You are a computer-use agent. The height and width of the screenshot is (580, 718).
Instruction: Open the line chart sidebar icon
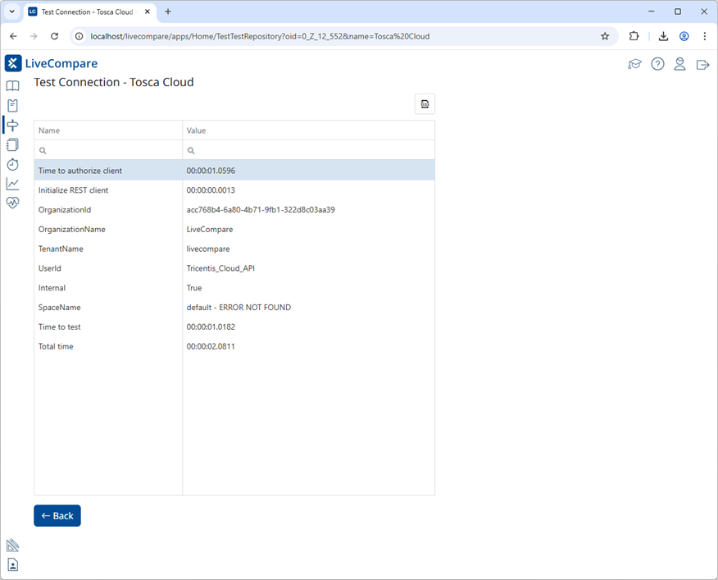[x=12, y=184]
